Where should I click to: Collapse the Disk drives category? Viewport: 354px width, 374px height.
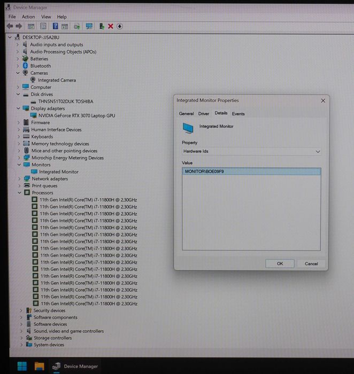tap(18, 94)
